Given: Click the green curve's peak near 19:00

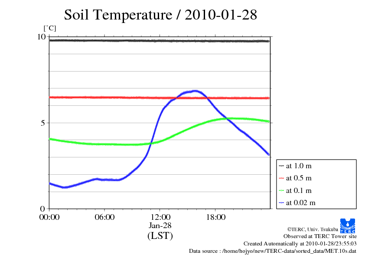Looking at the screenshot, I should tap(231, 118).
